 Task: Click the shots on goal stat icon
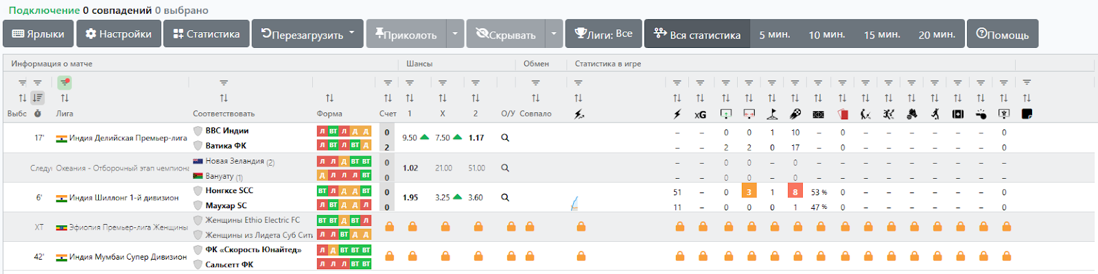[x=726, y=114]
